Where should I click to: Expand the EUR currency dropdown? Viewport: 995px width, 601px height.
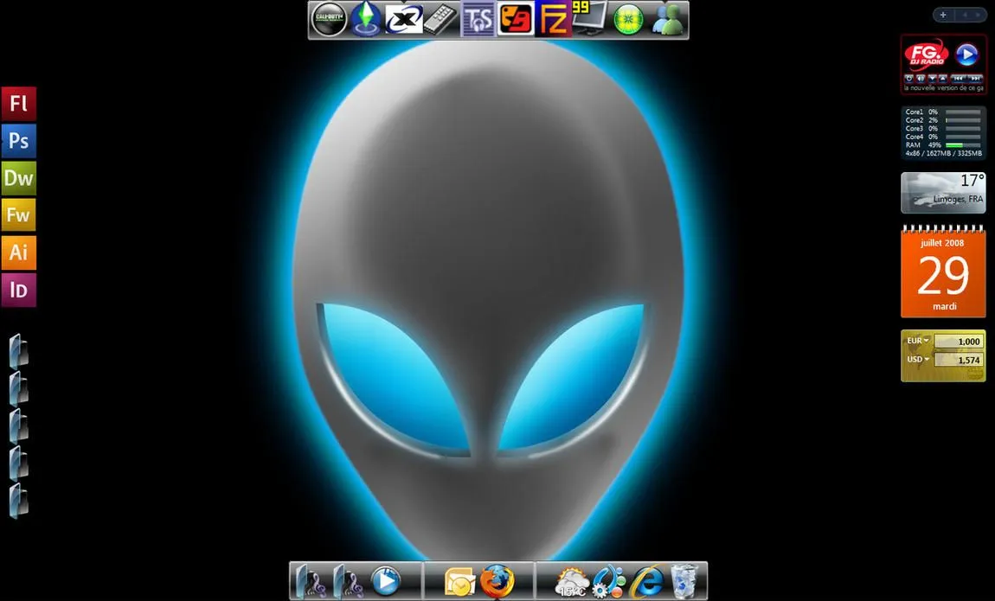coord(916,341)
